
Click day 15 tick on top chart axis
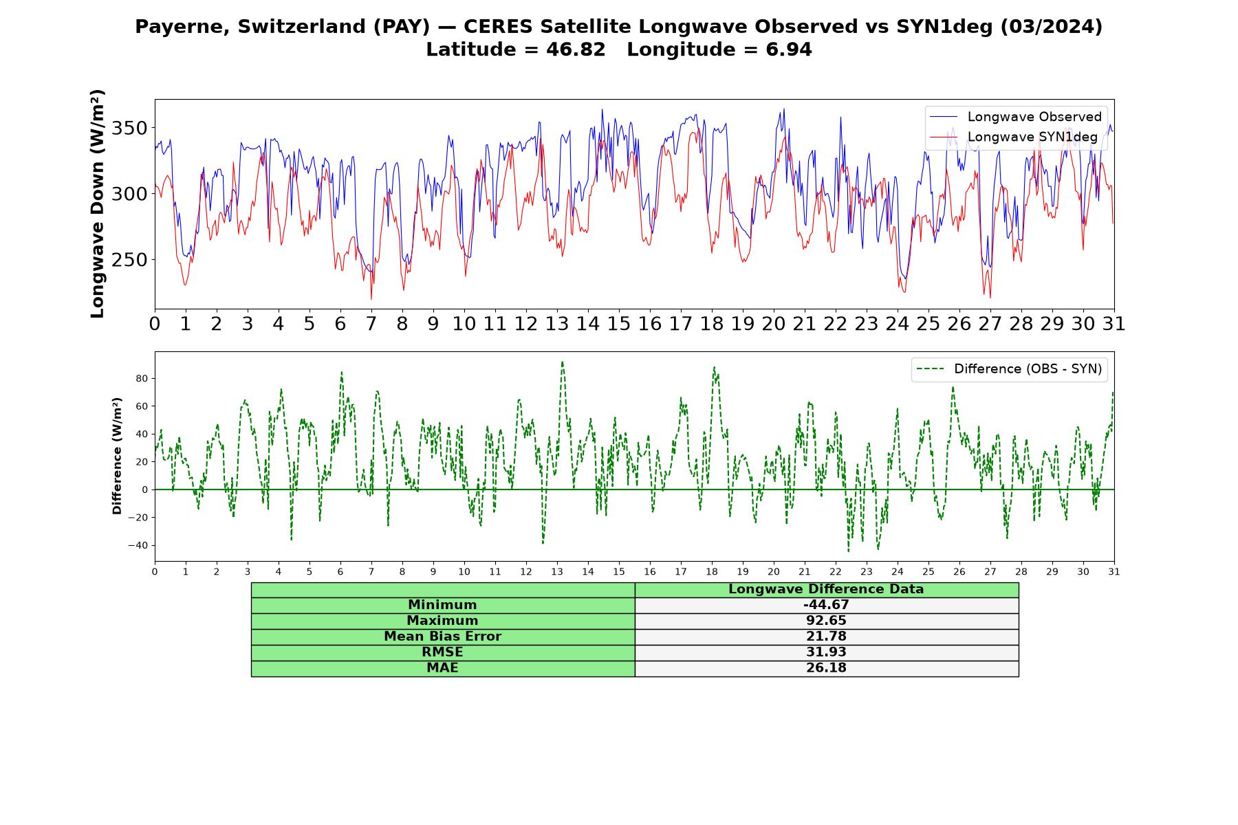click(x=618, y=324)
